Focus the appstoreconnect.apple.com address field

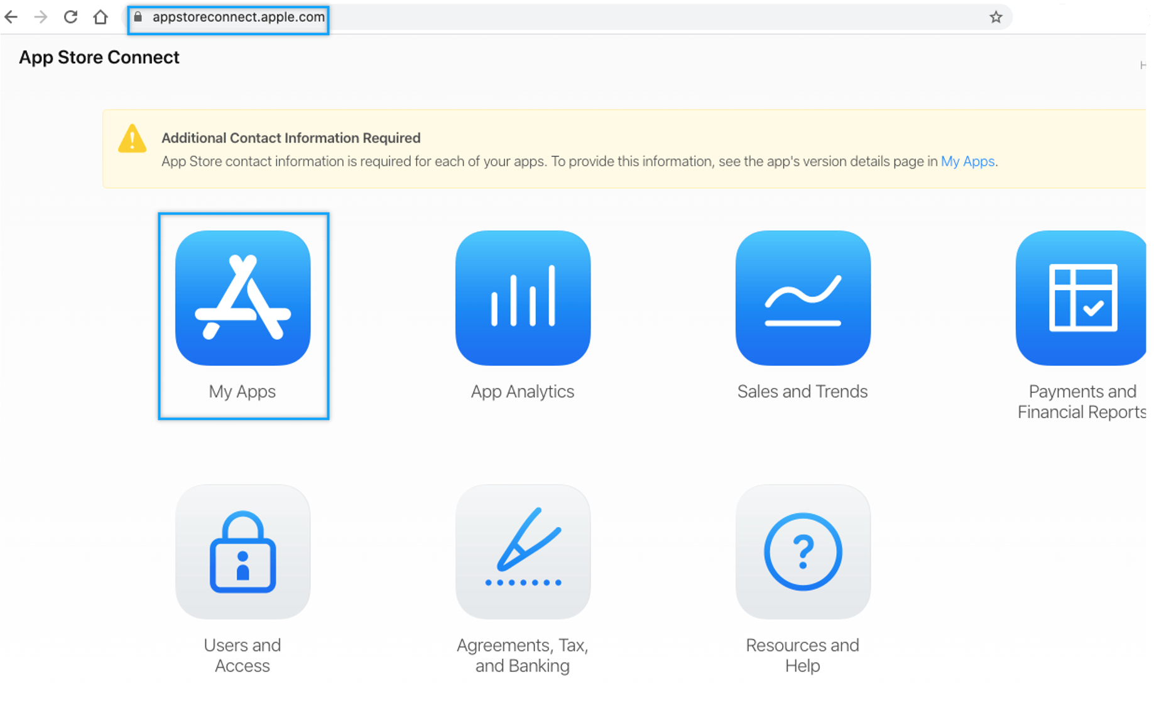238,17
